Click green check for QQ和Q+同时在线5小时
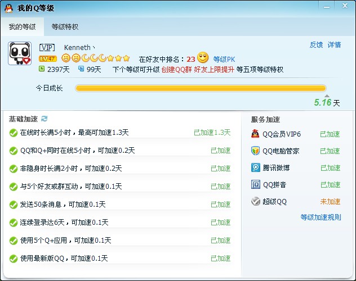 pyautogui.click(x=14, y=151)
